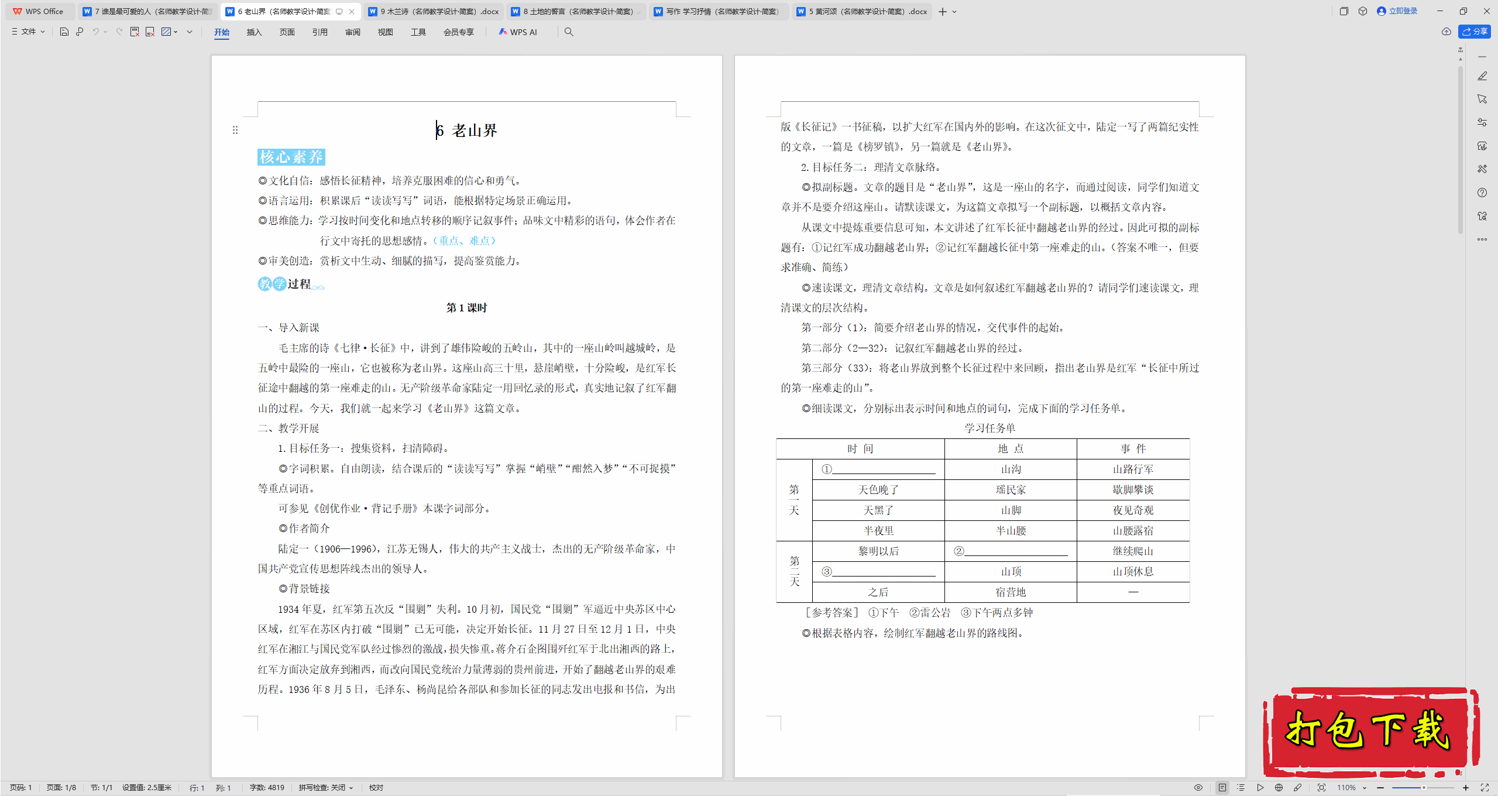Viewport: 1498px width, 796px height.
Task: Open the 工具 ribbon tab
Action: coord(418,32)
